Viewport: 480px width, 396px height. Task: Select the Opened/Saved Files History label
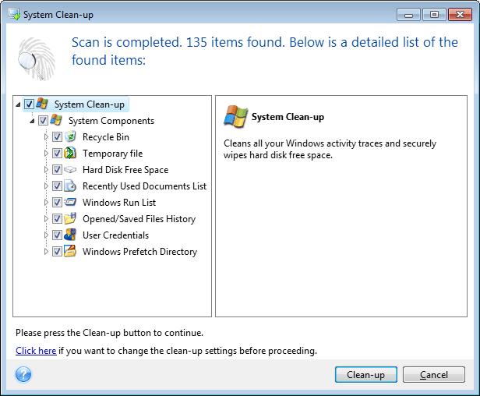tap(139, 219)
